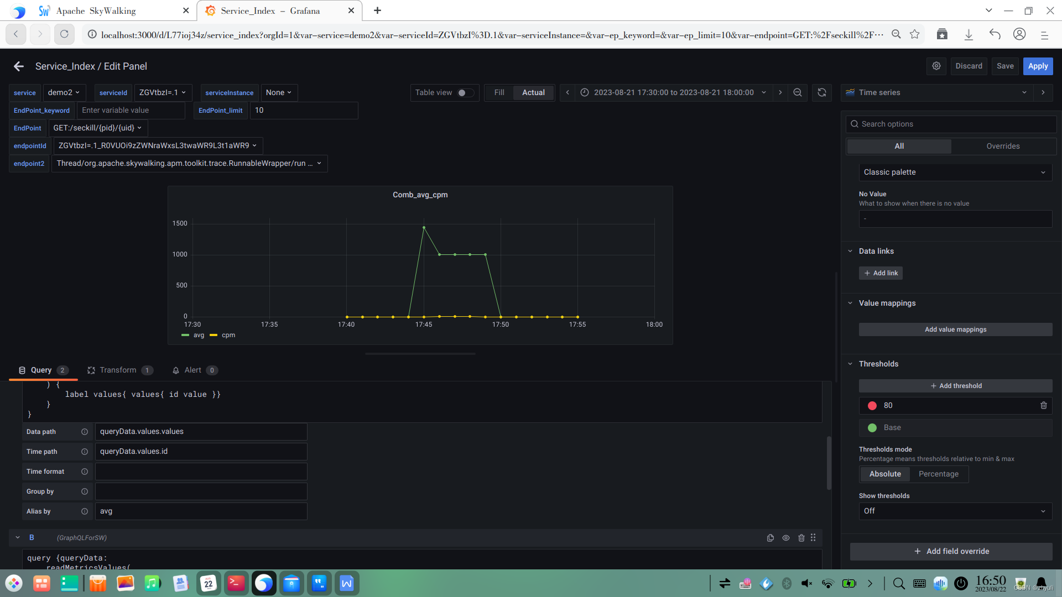1062x597 pixels.
Task: Open the service demo2 dropdown
Action: coord(64,93)
